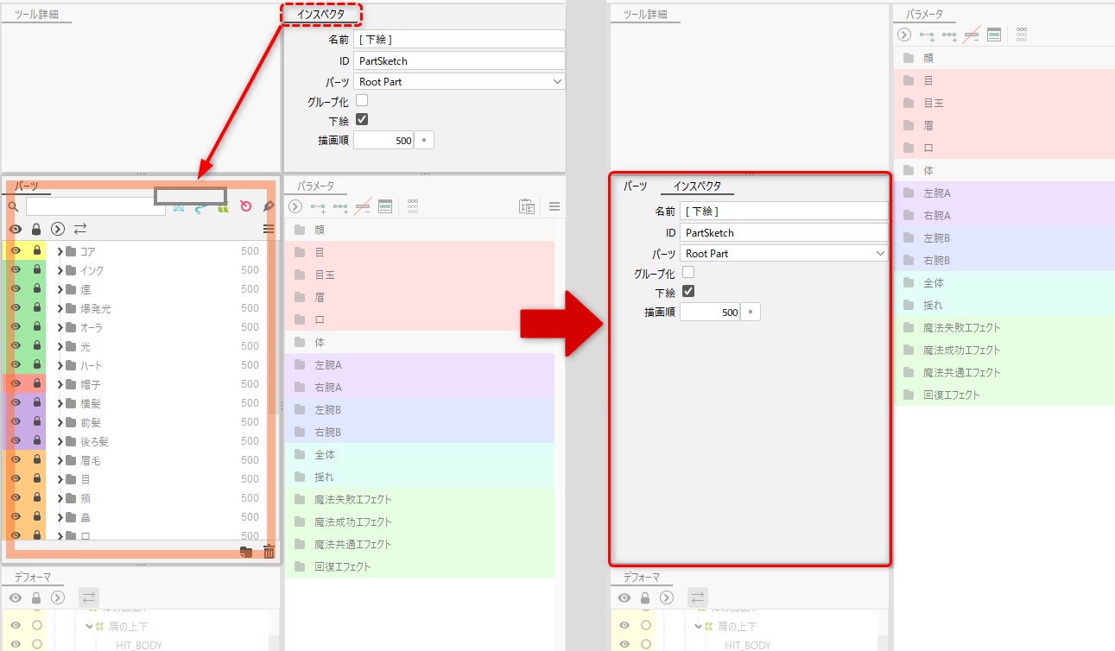Click the search magnifier icon in Parts panel
Image resolution: width=1115 pixels, height=651 pixels.
(13, 207)
